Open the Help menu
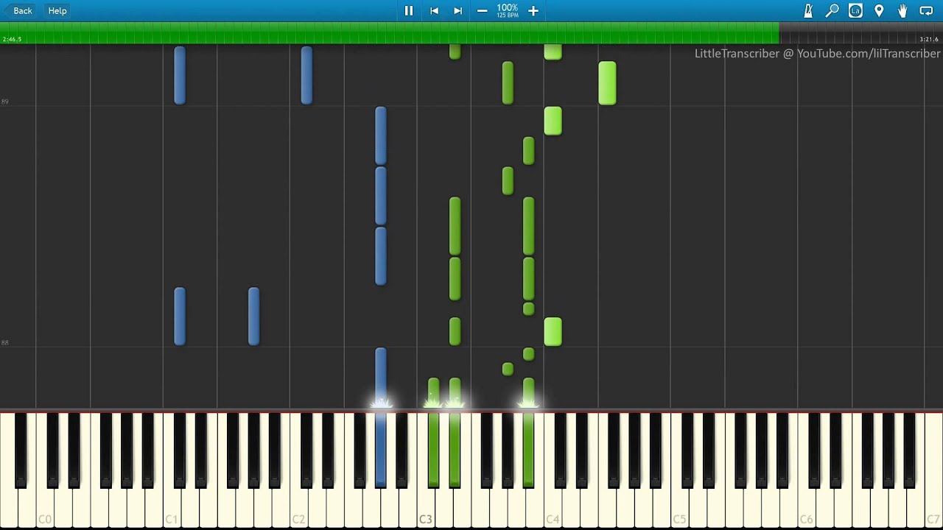The width and height of the screenshot is (943, 530). (x=57, y=10)
